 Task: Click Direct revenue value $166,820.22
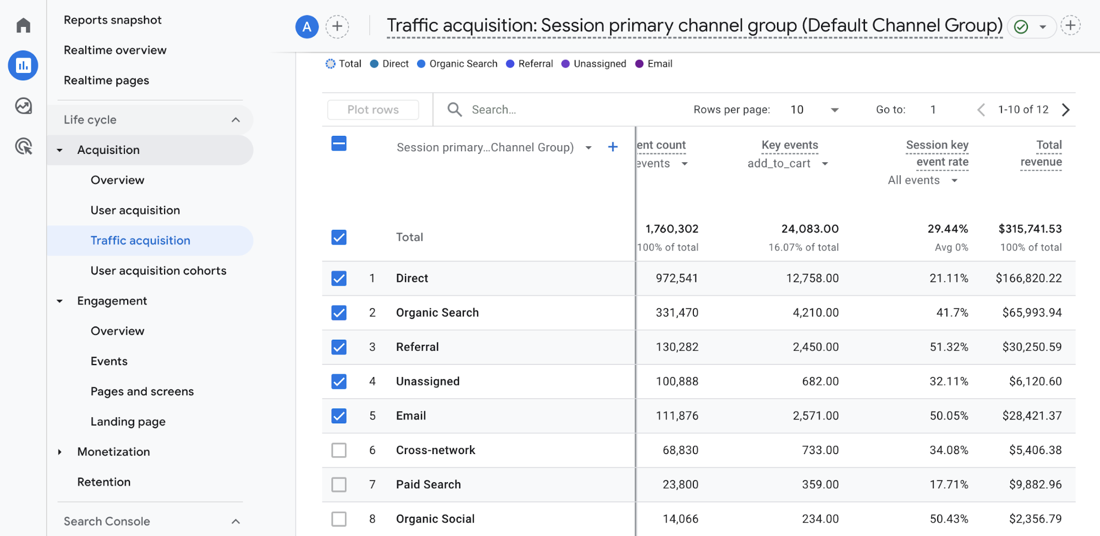click(x=1028, y=278)
